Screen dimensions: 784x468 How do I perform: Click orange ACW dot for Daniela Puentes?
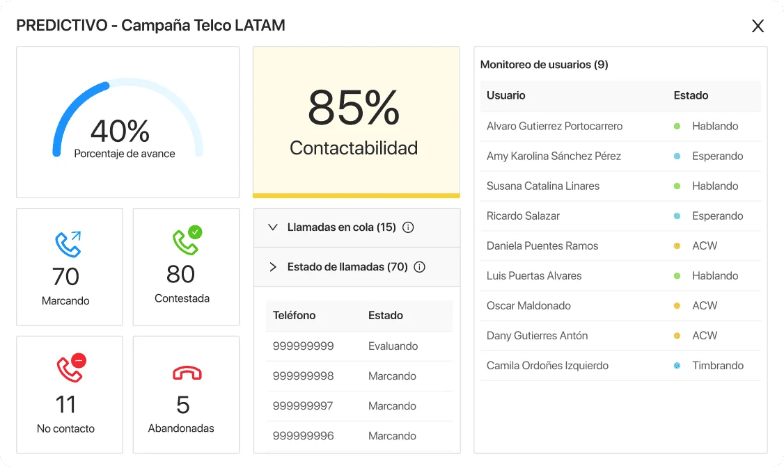[677, 245]
